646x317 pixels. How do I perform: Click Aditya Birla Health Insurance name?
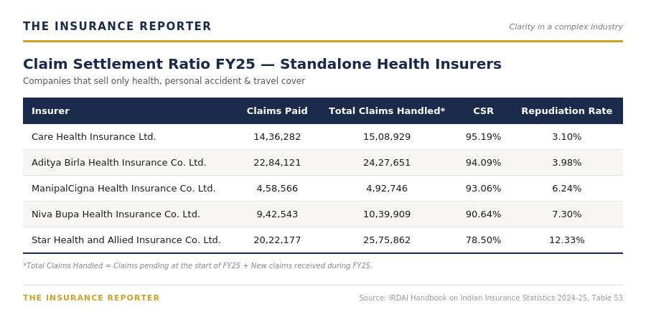[118, 163]
